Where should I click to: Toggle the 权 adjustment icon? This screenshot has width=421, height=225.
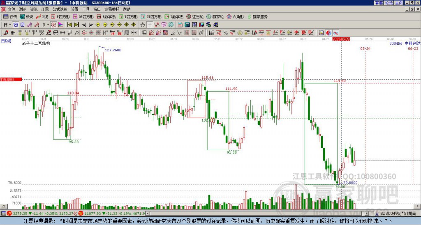pyautogui.click(x=53, y=25)
